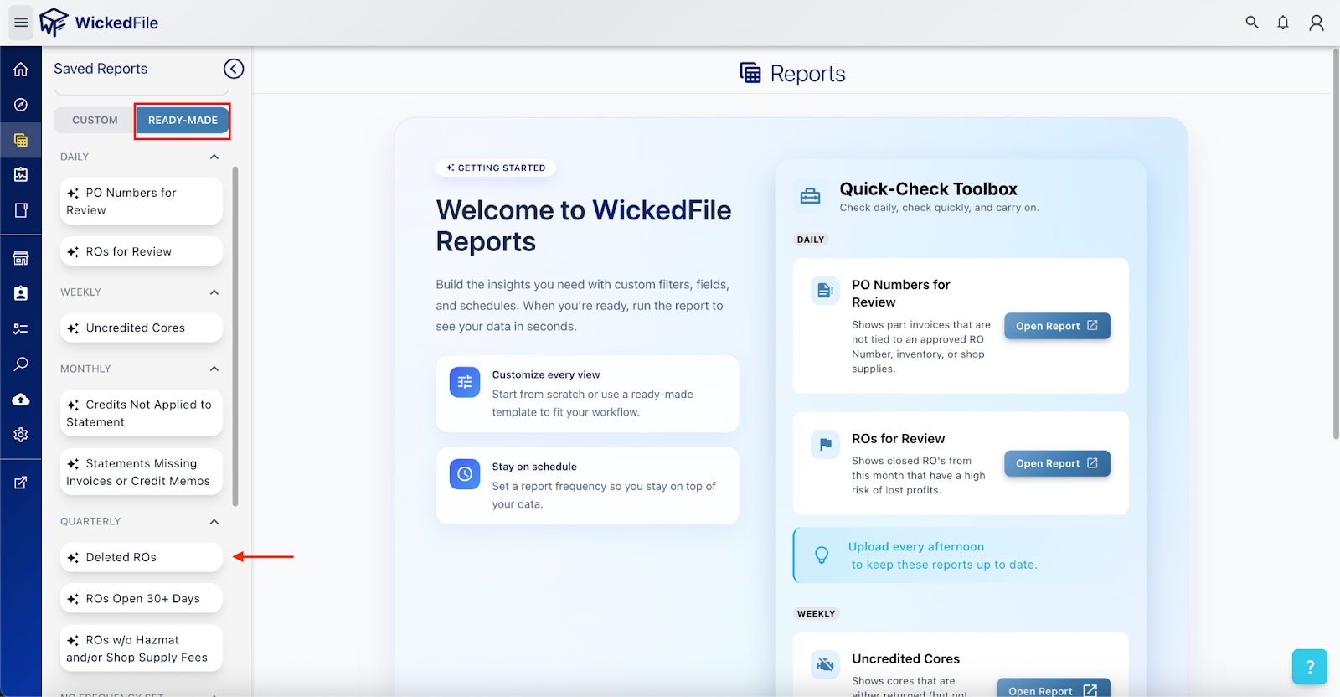Open the help question mark button
1340x697 pixels.
coord(1309,667)
